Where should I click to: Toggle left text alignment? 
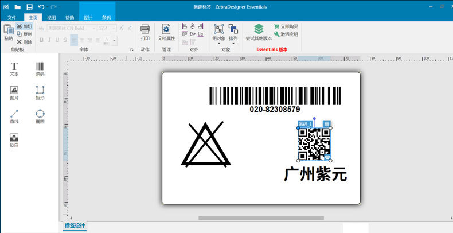(x=74, y=40)
